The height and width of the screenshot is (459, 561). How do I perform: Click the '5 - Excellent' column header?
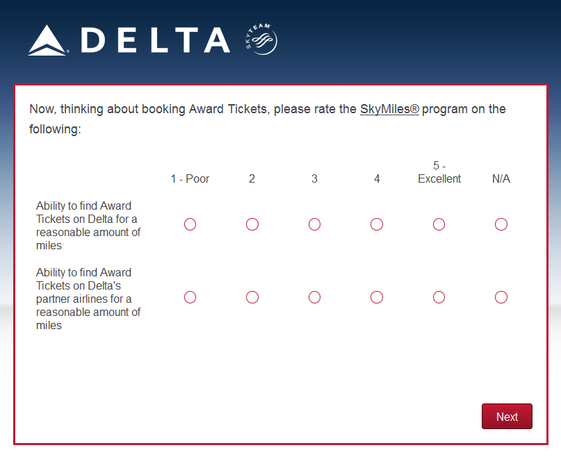[x=439, y=172]
